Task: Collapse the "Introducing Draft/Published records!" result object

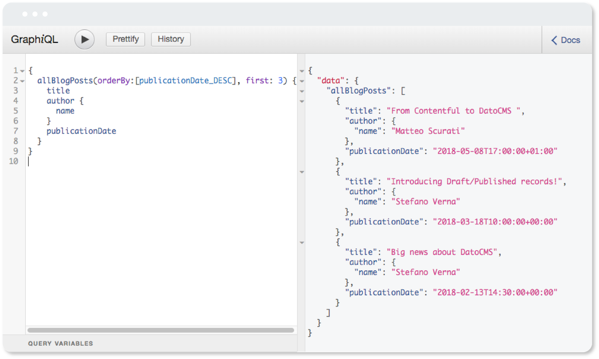Action: click(x=302, y=172)
